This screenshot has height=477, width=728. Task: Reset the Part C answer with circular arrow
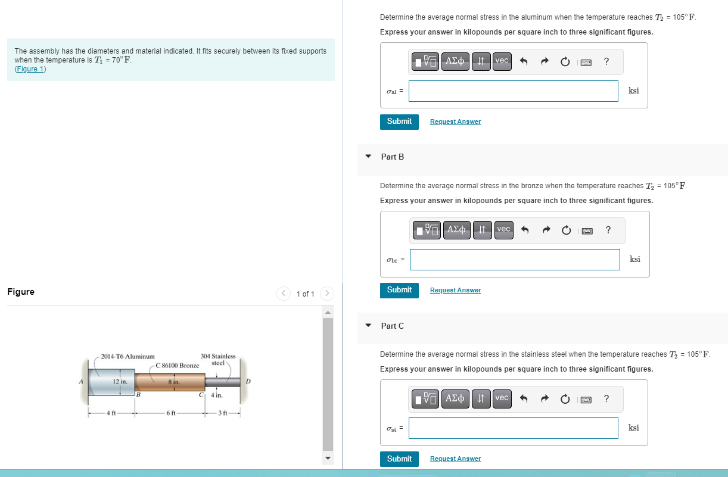pos(565,398)
